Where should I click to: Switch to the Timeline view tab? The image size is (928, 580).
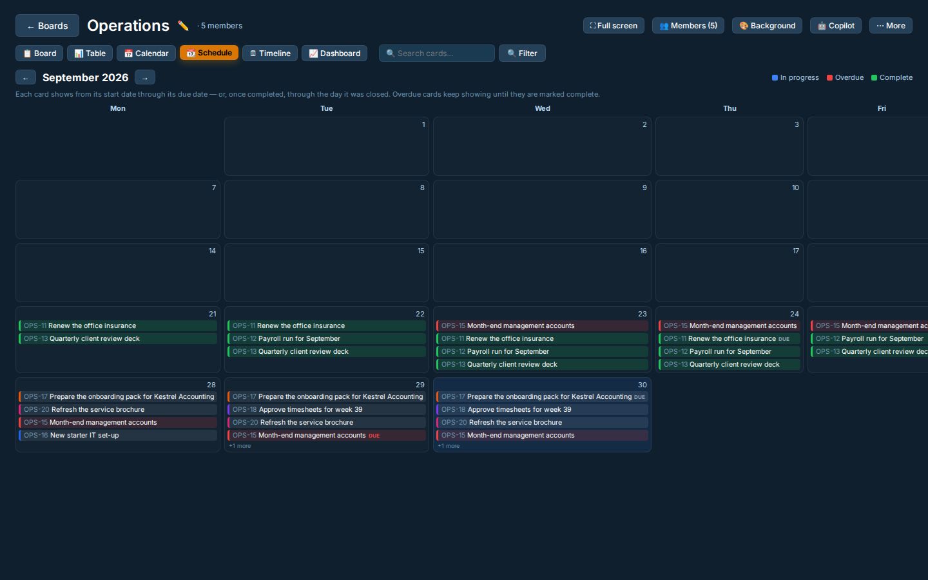coord(270,53)
